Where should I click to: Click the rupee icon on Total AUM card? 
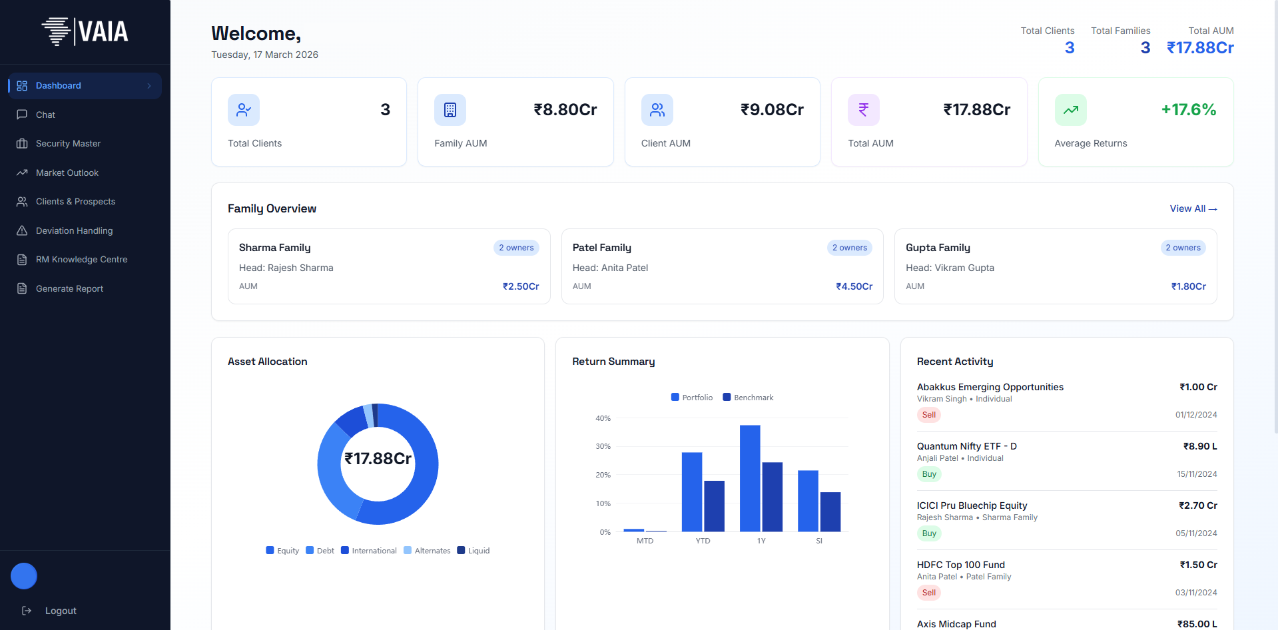click(x=863, y=110)
